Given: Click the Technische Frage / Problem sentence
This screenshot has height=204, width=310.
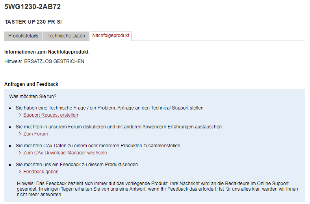Looking at the screenshot, I should (x=110, y=108).
